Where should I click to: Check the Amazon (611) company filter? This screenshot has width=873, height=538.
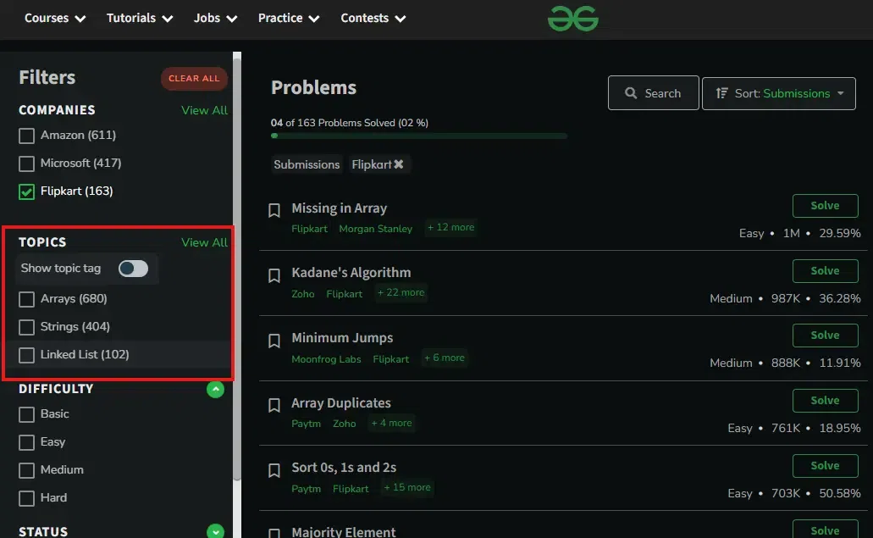[x=26, y=136]
